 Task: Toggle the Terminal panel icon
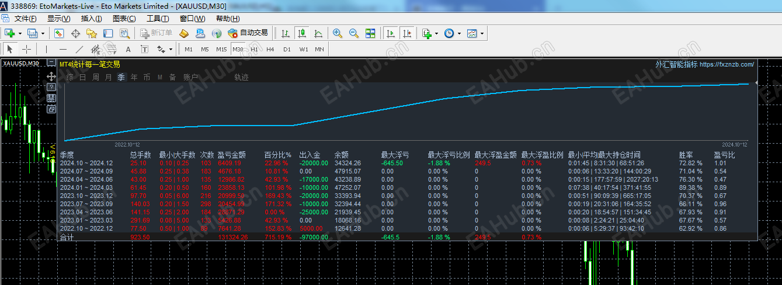(108, 33)
